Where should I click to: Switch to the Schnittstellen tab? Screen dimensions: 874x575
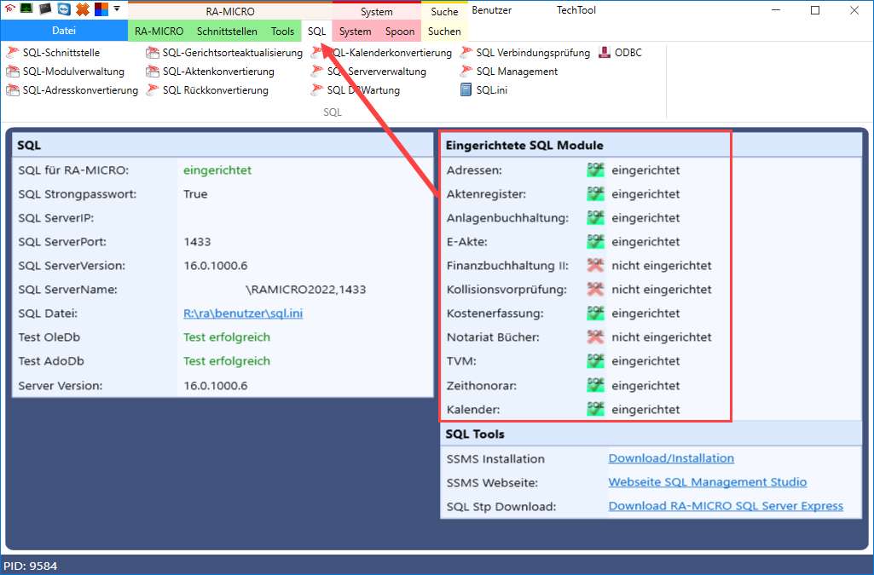(x=227, y=32)
